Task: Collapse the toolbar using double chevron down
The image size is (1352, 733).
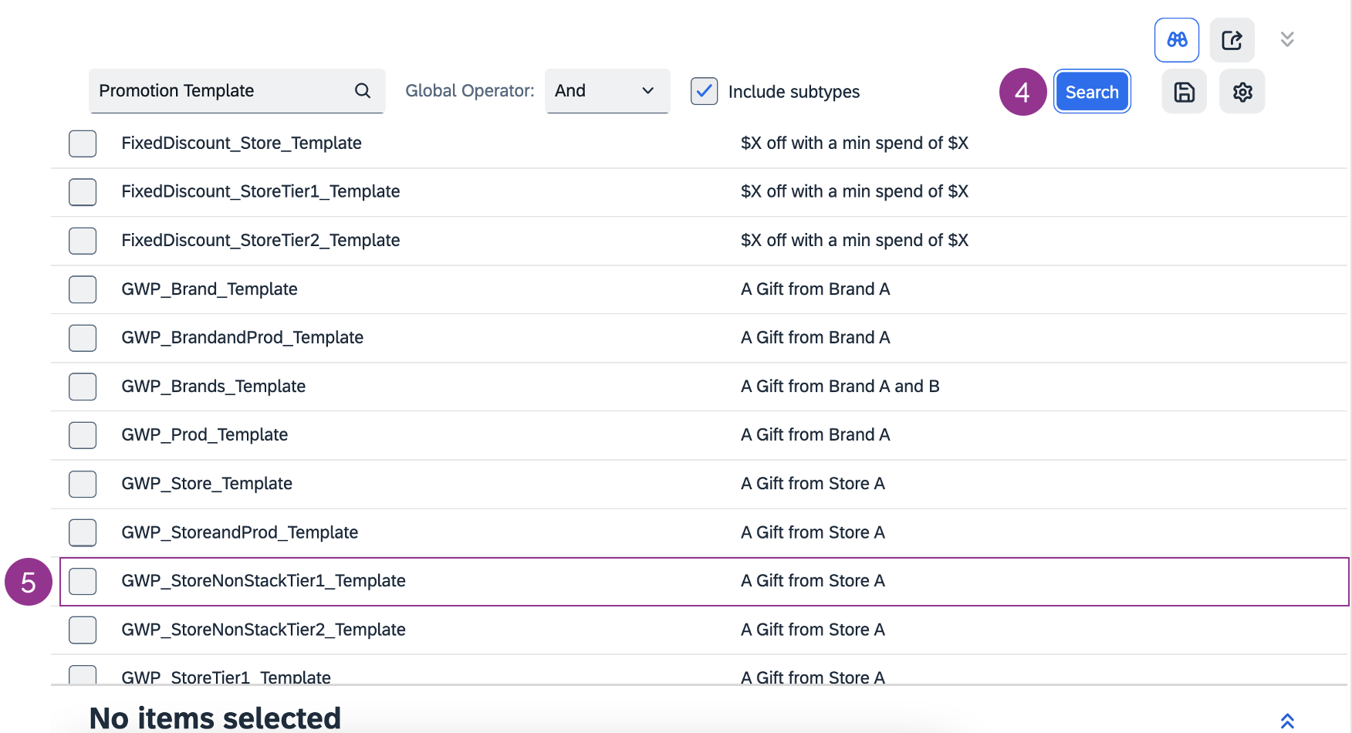Action: point(1286,39)
